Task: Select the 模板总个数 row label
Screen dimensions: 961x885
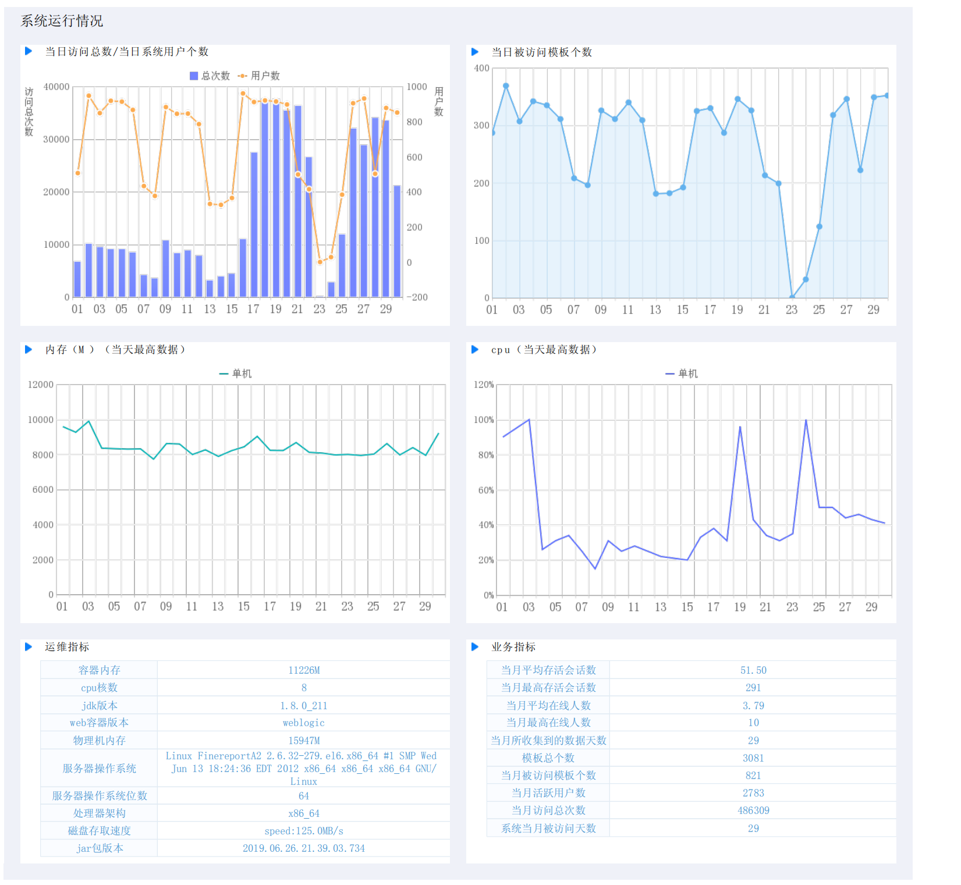Action: click(x=548, y=758)
